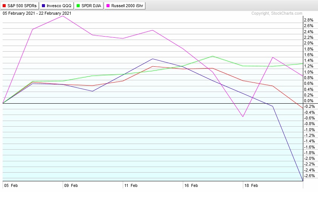The image size is (318, 199).
Task: Click the 11 Feb axis label
Action: click(x=131, y=185)
